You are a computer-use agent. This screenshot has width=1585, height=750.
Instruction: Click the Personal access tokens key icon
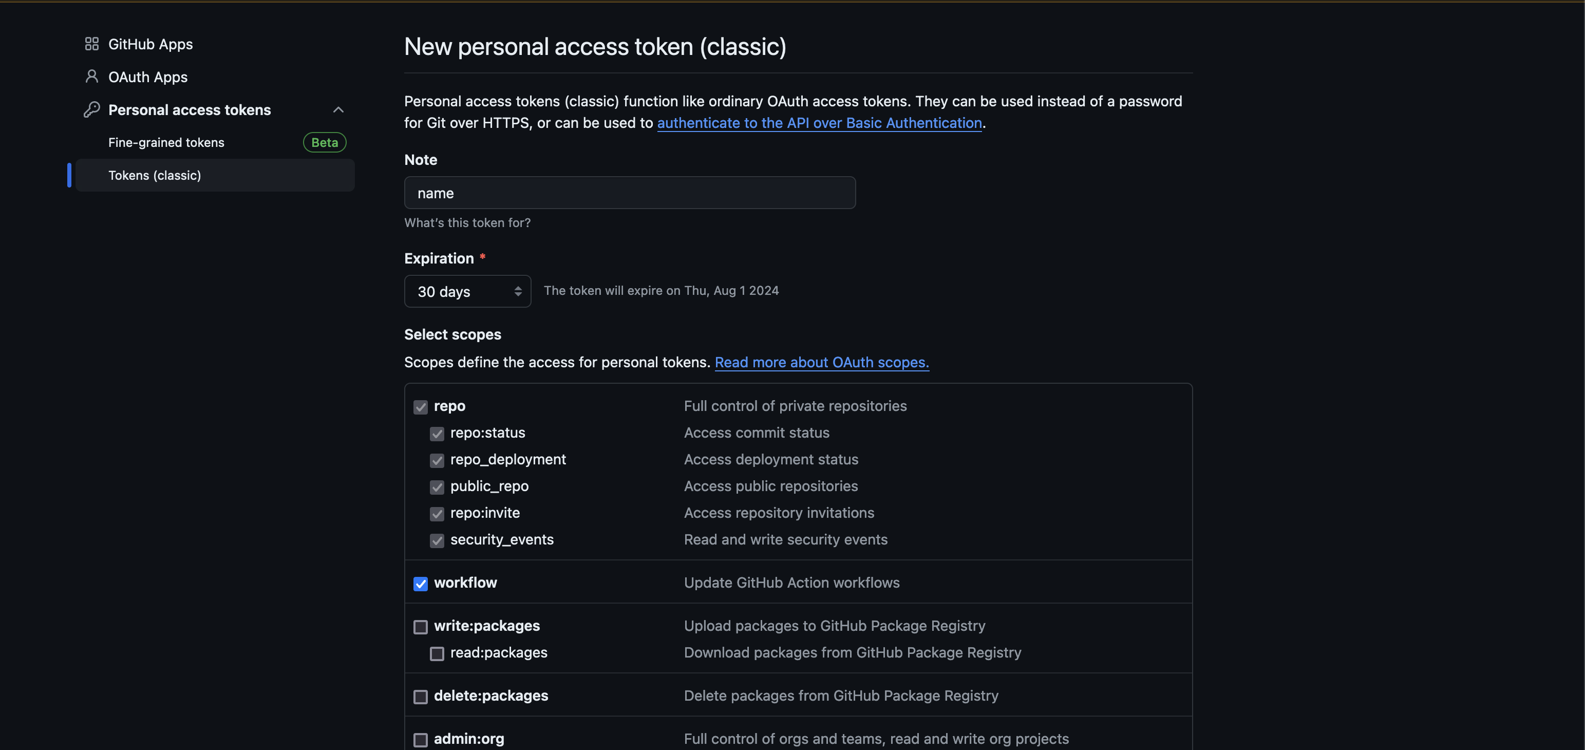pos(91,109)
